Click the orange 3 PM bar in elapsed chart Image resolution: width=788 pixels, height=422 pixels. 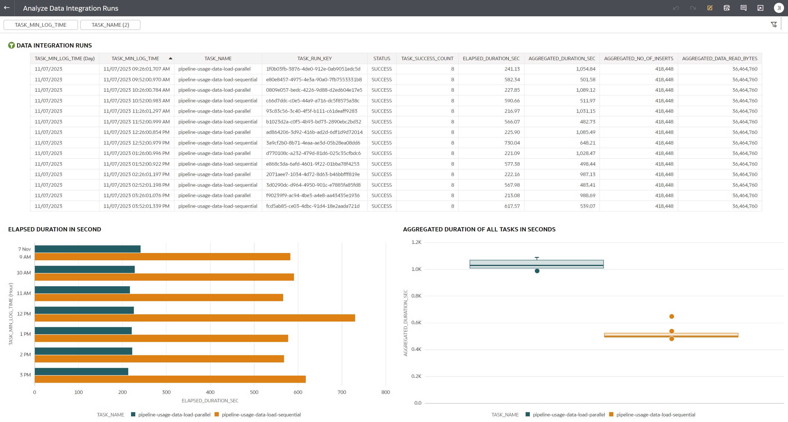click(170, 379)
